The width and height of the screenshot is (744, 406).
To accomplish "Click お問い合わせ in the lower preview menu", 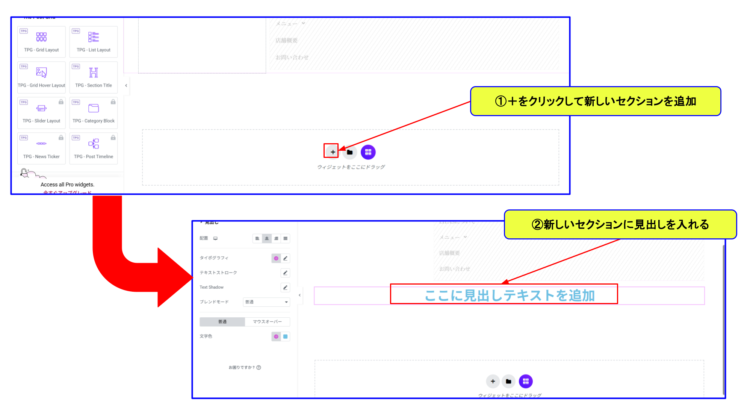I will pyautogui.click(x=455, y=269).
